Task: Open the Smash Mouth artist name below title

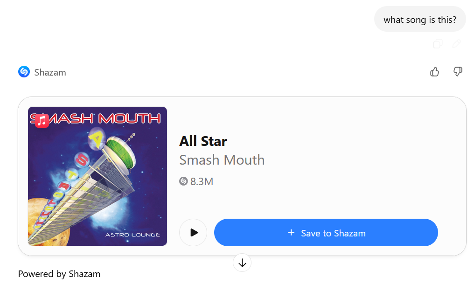Action: 222,160
